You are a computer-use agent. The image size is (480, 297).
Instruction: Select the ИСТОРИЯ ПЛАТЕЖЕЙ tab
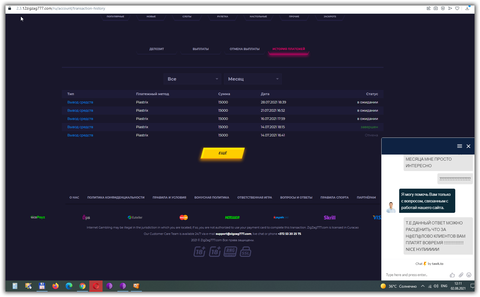[289, 49]
